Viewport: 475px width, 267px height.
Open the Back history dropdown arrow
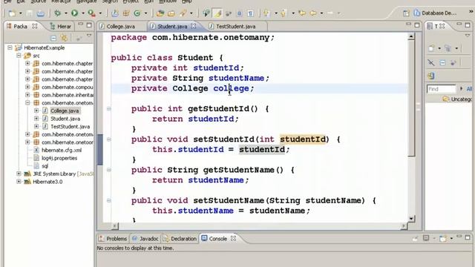pos(321,13)
